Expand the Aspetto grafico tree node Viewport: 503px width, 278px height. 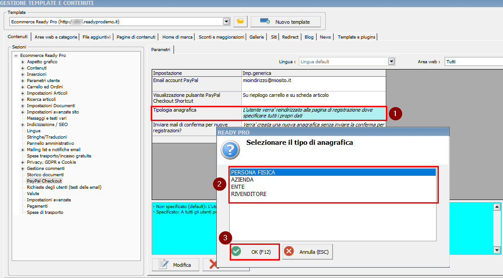coord(22,62)
